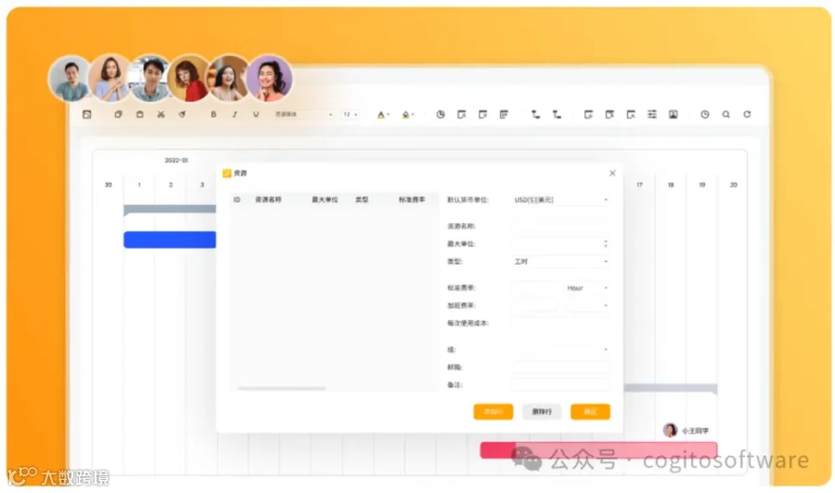This screenshot has width=835, height=493.
Task: Click the 最大单位 column header
Action: click(x=325, y=200)
